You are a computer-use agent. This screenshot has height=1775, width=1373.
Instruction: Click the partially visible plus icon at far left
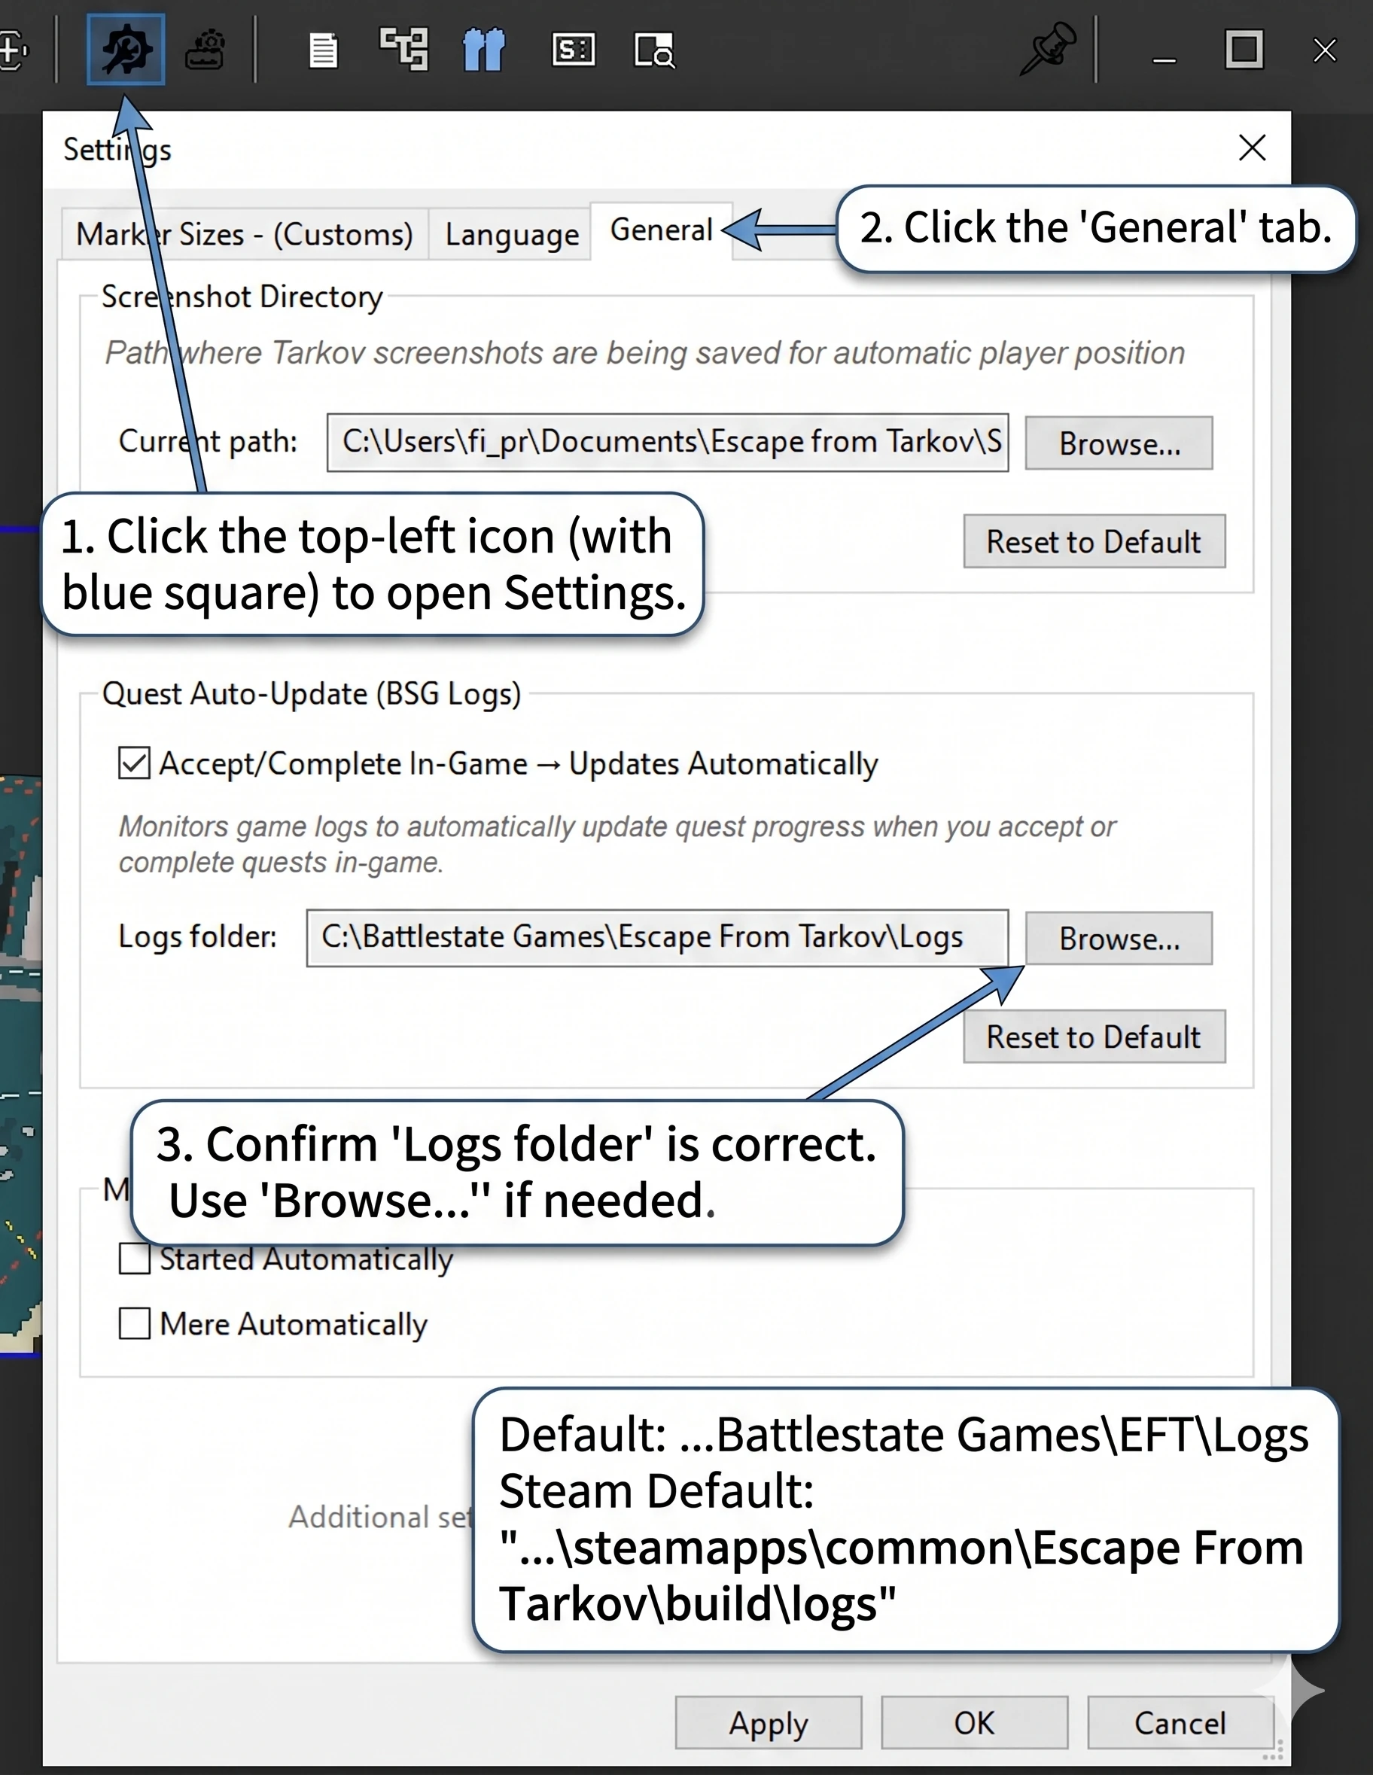pos(13,50)
